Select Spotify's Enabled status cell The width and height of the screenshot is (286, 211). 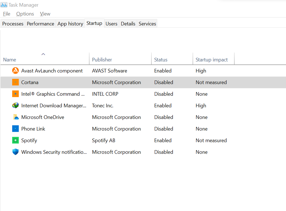163,140
